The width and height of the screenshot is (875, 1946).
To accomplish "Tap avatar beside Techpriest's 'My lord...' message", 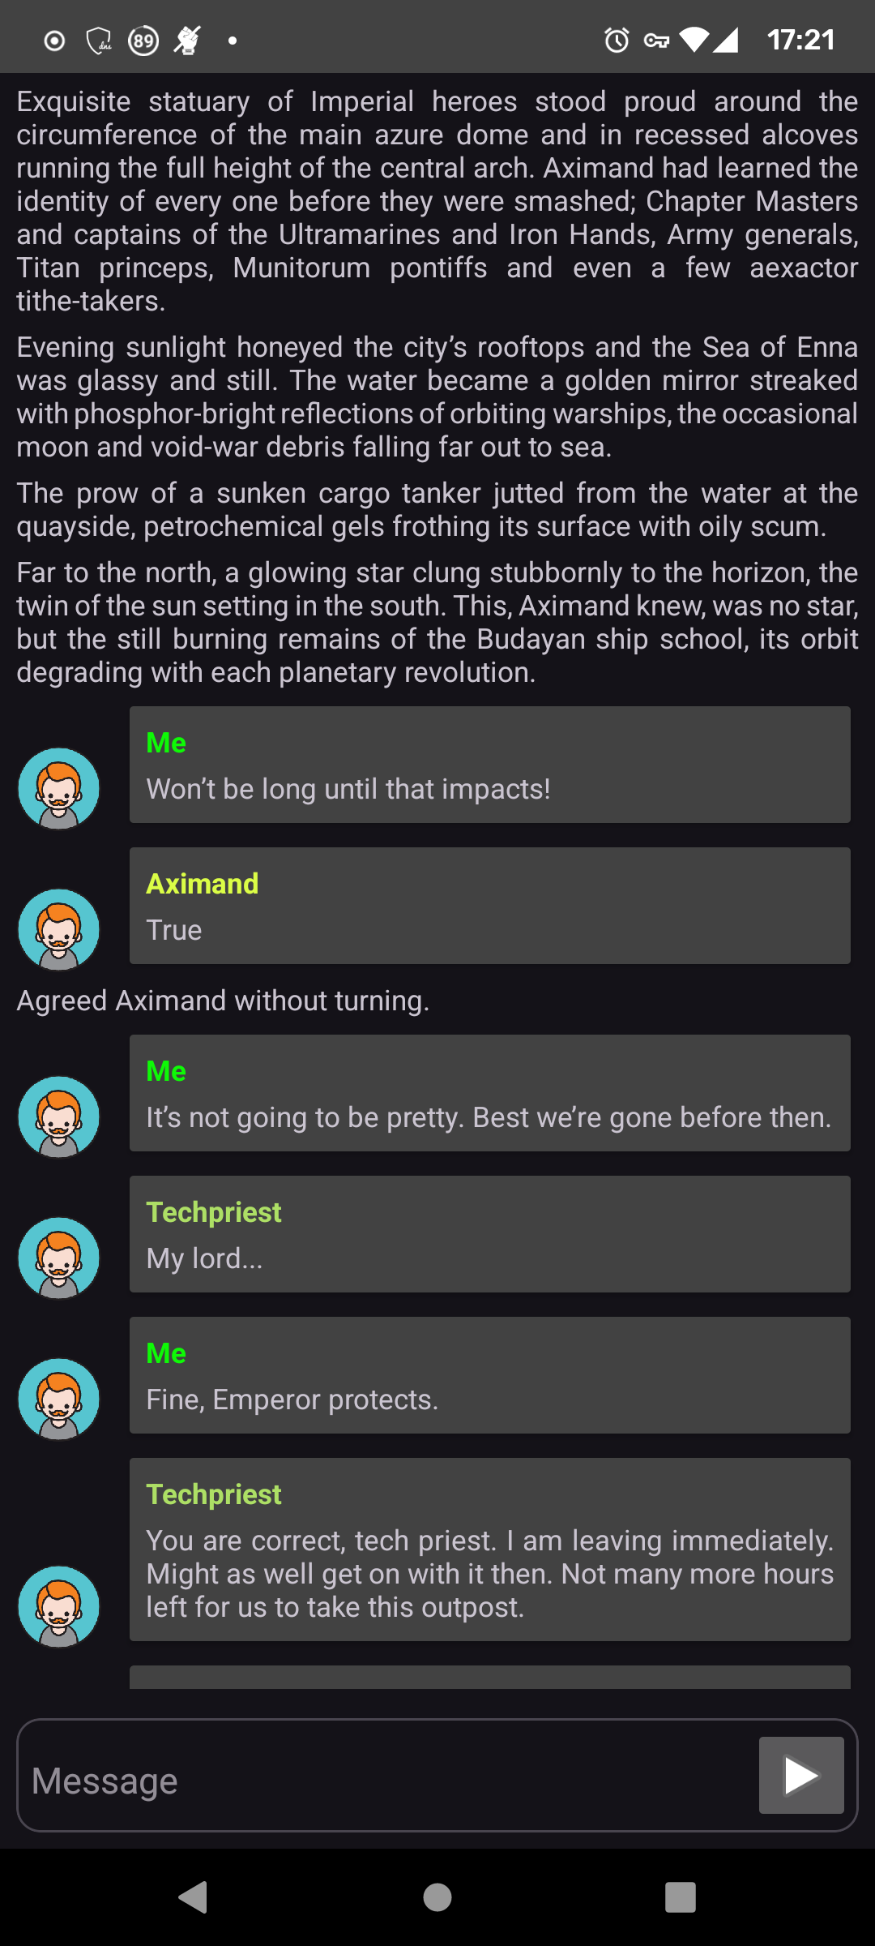I will 59,1258.
